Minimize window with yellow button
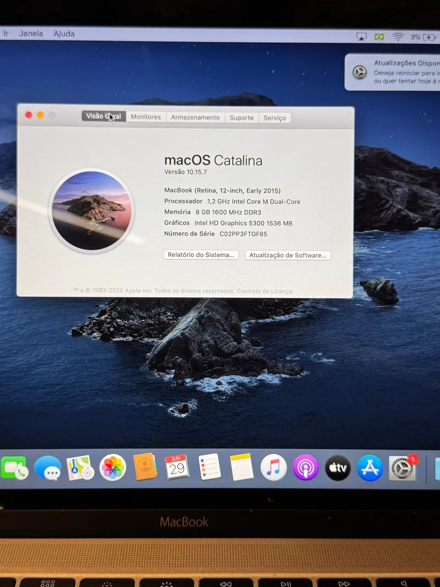Viewport: 440px width, 587px height. click(40, 115)
